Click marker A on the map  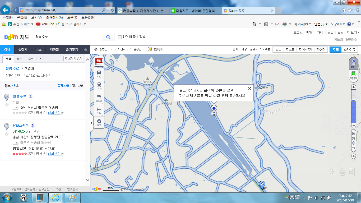click(x=262, y=184)
